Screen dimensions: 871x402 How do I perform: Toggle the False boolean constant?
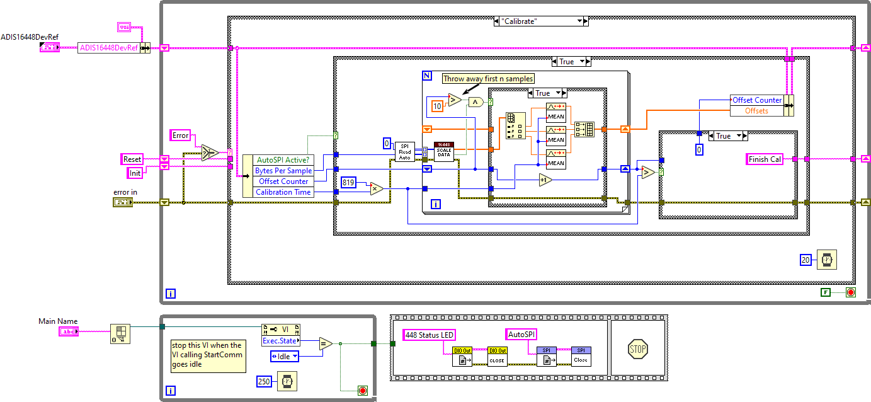[x=825, y=292]
